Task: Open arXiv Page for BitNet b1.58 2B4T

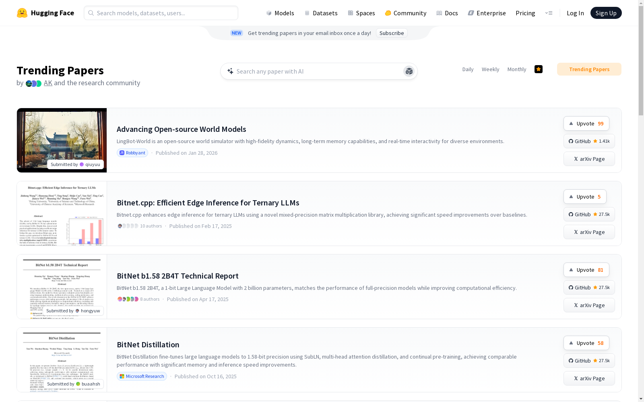Action: pyautogui.click(x=589, y=305)
